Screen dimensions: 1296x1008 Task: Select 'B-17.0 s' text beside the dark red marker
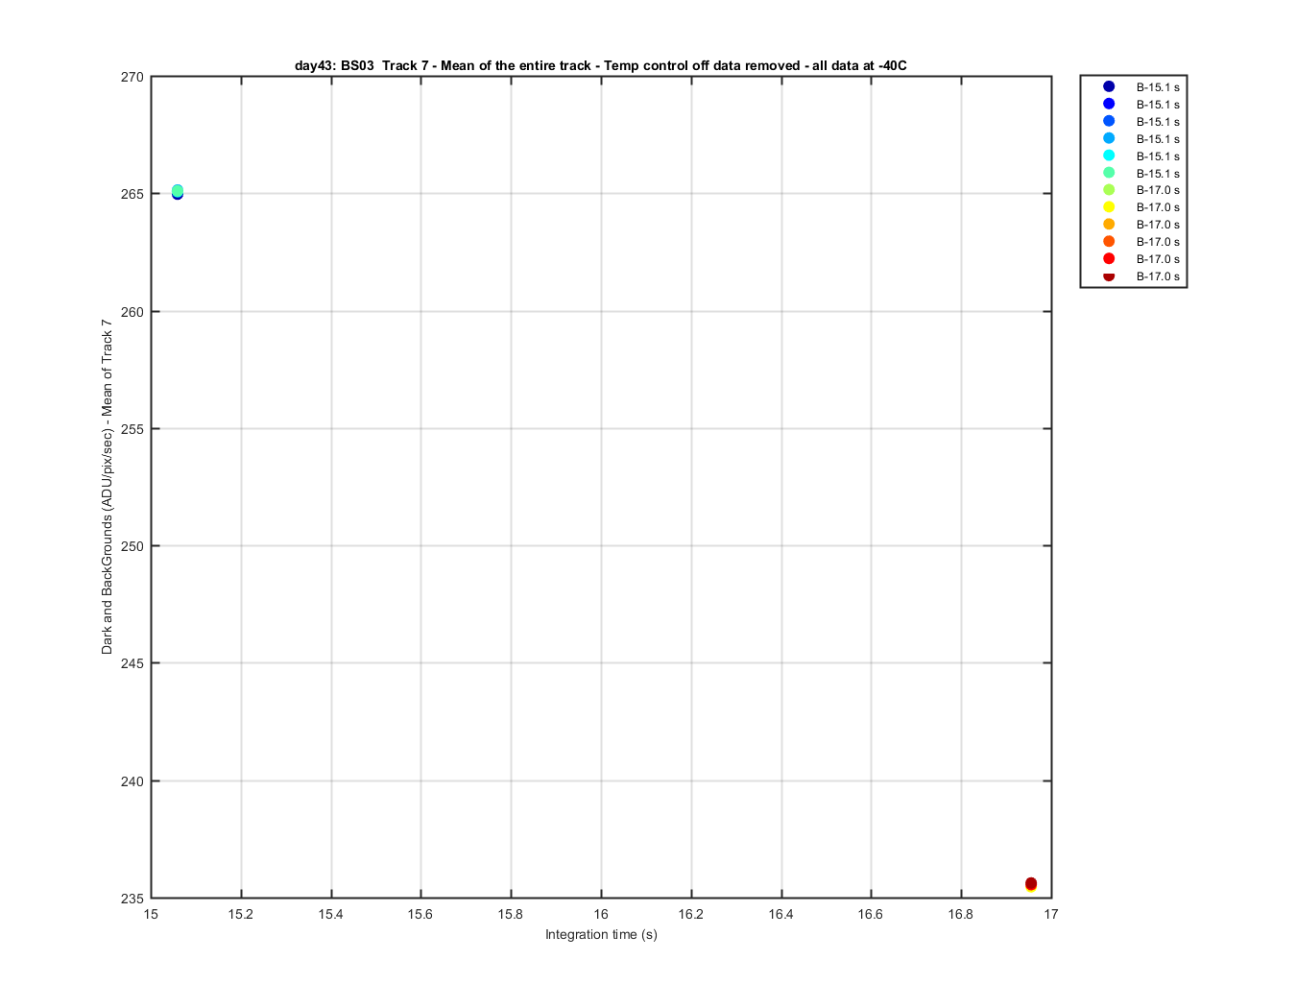[1158, 276]
